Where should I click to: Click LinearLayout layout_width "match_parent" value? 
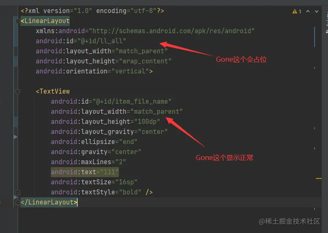(x=142, y=51)
